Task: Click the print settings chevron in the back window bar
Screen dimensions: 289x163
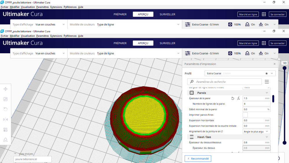Action: click(275, 24)
